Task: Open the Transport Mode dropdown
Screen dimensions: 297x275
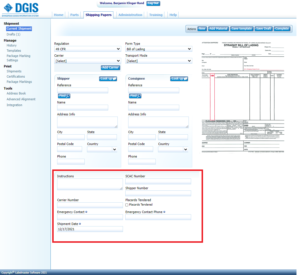Action: pyautogui.click(x=159, y=61)
